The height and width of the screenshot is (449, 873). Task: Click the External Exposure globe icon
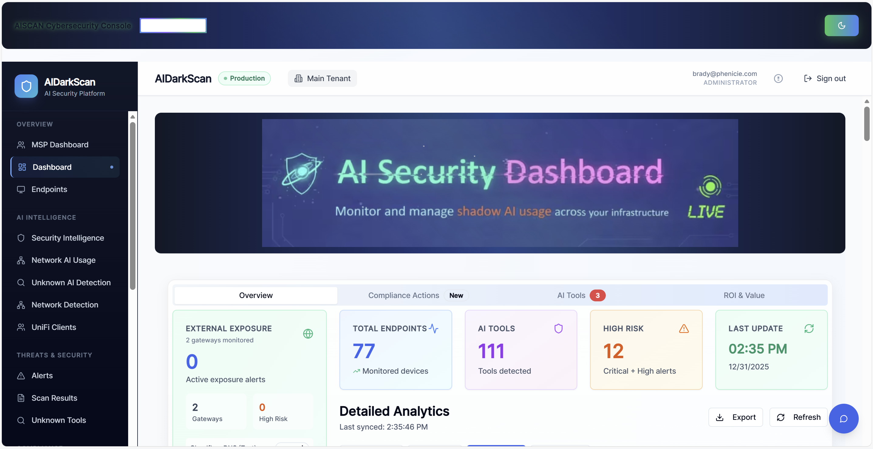pyautogui.click(x=308, y=334)
